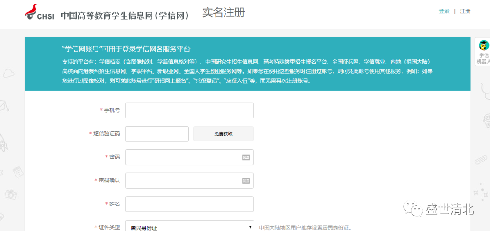
Task: Open the 注册 link
Action: click(465, 11)
